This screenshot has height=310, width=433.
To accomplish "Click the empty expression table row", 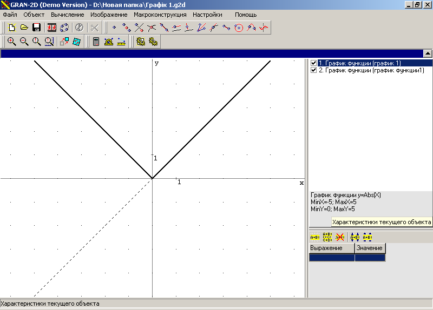I will point(346,258).
